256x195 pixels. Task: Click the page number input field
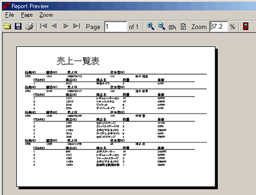coord(116,26)
